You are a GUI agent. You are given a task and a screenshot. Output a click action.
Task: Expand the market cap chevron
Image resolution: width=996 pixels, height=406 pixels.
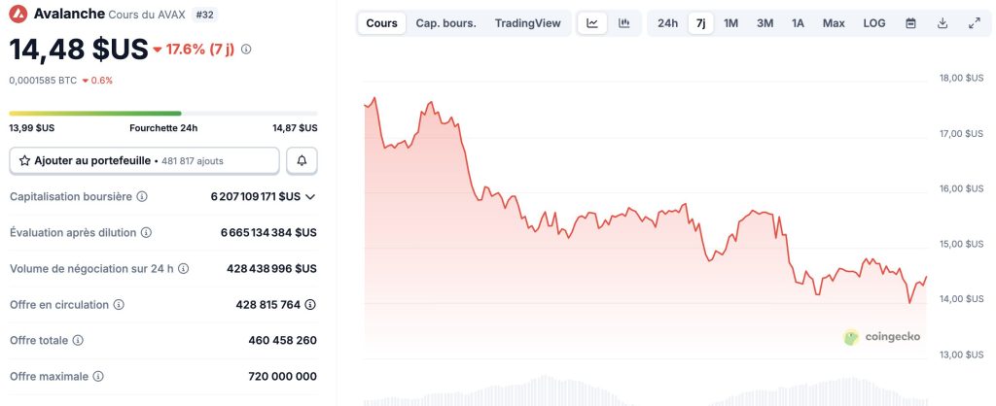click(x=310, y=197)
